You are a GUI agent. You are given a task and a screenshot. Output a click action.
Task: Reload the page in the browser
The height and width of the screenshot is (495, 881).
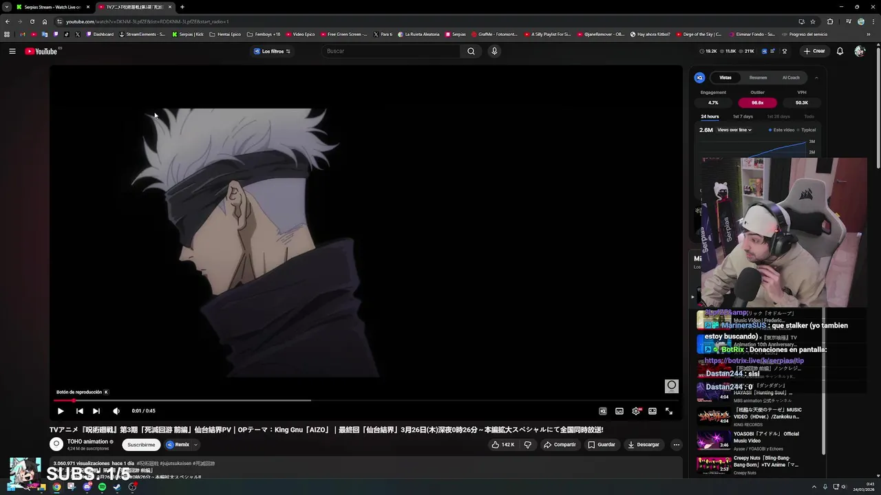(x=32, y=21)
